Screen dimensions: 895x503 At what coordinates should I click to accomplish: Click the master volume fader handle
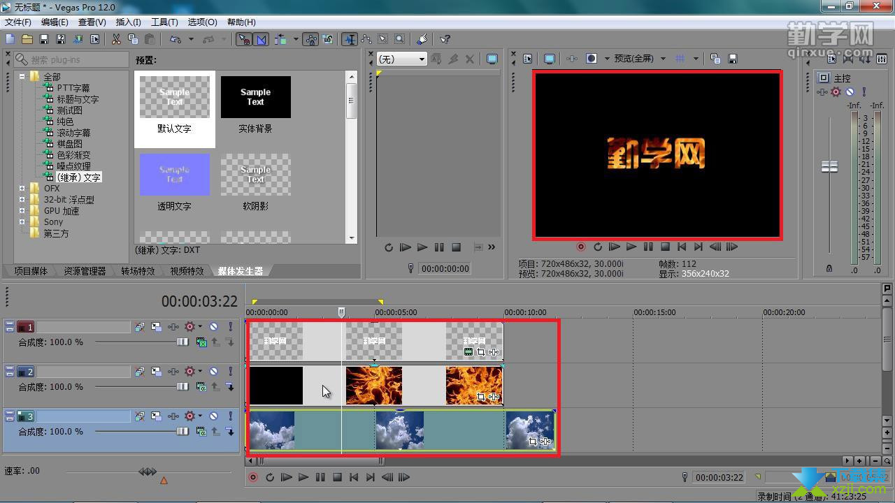click(x=829, y=167)
